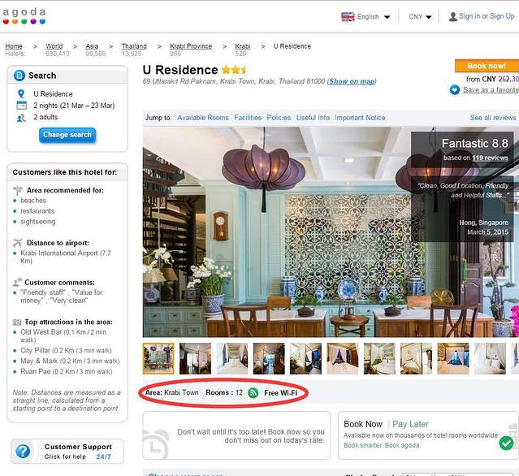Open the English language dropdown
This screenshot has height=476, width=519.
(365, 16)
